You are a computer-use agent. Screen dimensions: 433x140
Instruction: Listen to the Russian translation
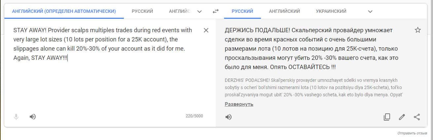(x=228, y=117)
